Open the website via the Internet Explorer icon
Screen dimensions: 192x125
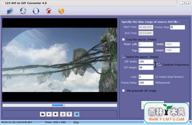pos(36,11)
